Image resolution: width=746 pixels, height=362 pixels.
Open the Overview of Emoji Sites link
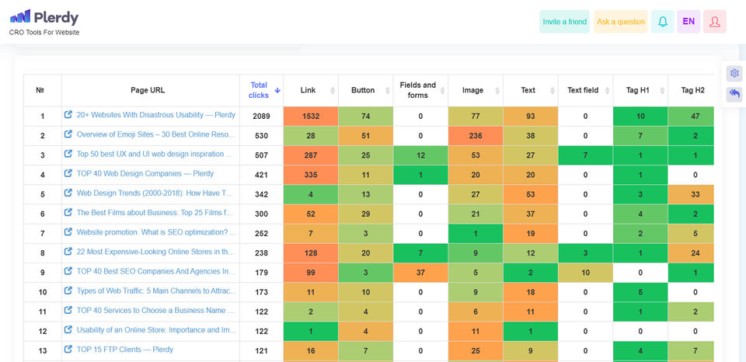tap(155, 134)
